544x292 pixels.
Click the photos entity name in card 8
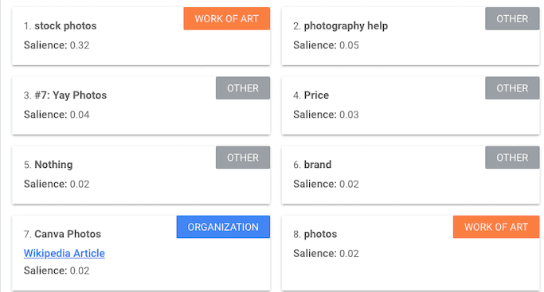[x=320, y=234]
